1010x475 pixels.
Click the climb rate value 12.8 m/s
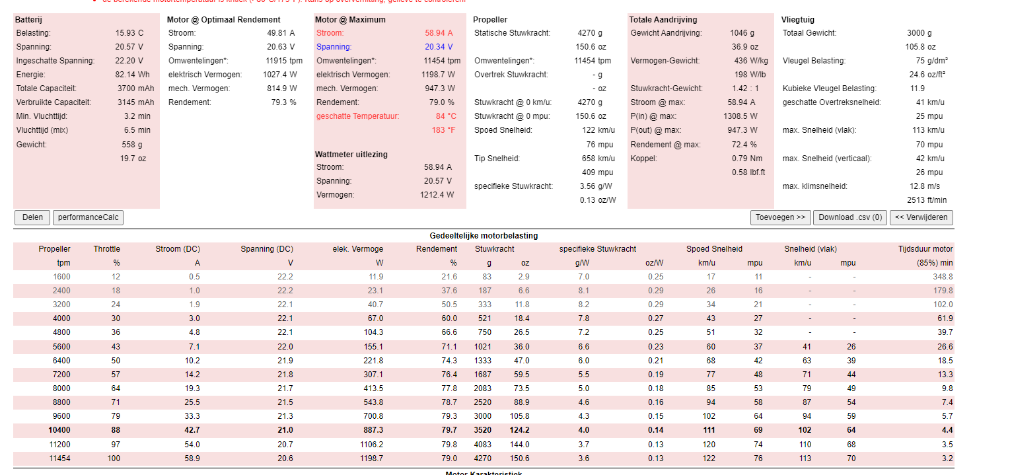924,186
